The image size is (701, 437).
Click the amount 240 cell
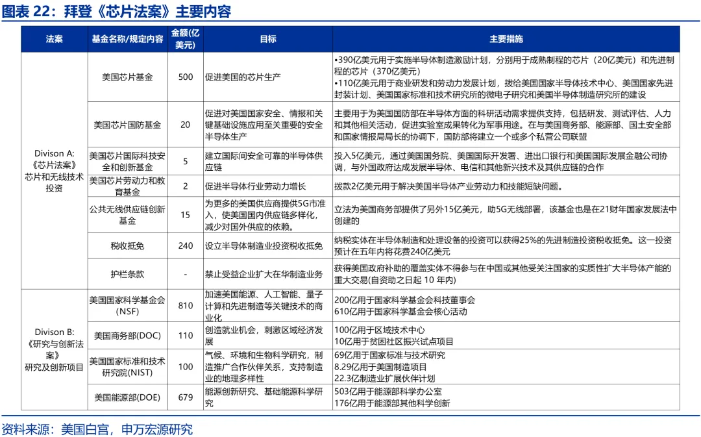[x=185, y=245]
